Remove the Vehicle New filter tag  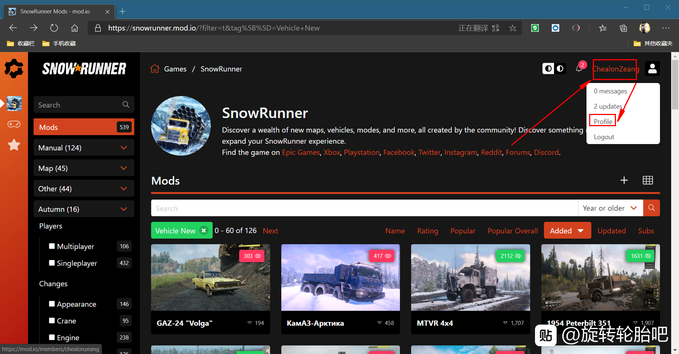click(x=204, y=231)
